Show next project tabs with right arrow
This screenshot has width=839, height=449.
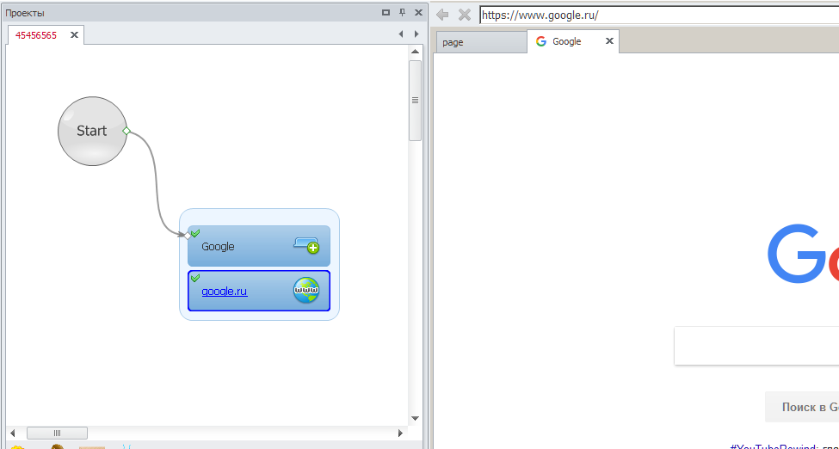click(x=416, y=34)
